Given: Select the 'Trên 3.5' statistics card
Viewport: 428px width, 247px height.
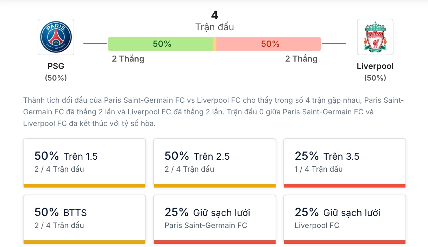Looking at the screenshot, I should click(x=345, y=163).
